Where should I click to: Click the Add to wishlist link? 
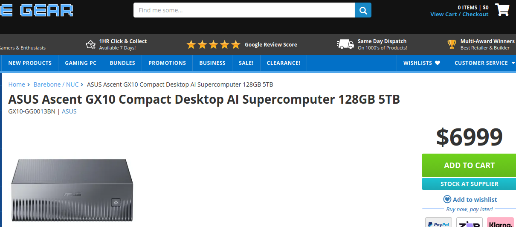pyautogui.click(x=475, y=199)
